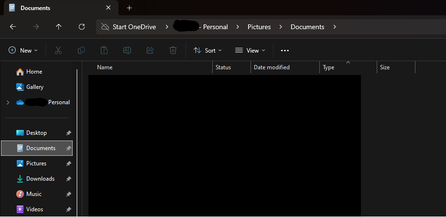The width and height of the screenshot is (446, 217).
Task: Click the Documents breadcrumb segment
Action: pyautogui.click(x=307, y=27)
